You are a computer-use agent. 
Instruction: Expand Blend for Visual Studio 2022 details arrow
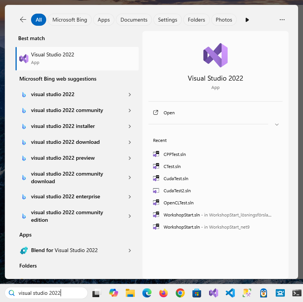(x=130, y=251)
